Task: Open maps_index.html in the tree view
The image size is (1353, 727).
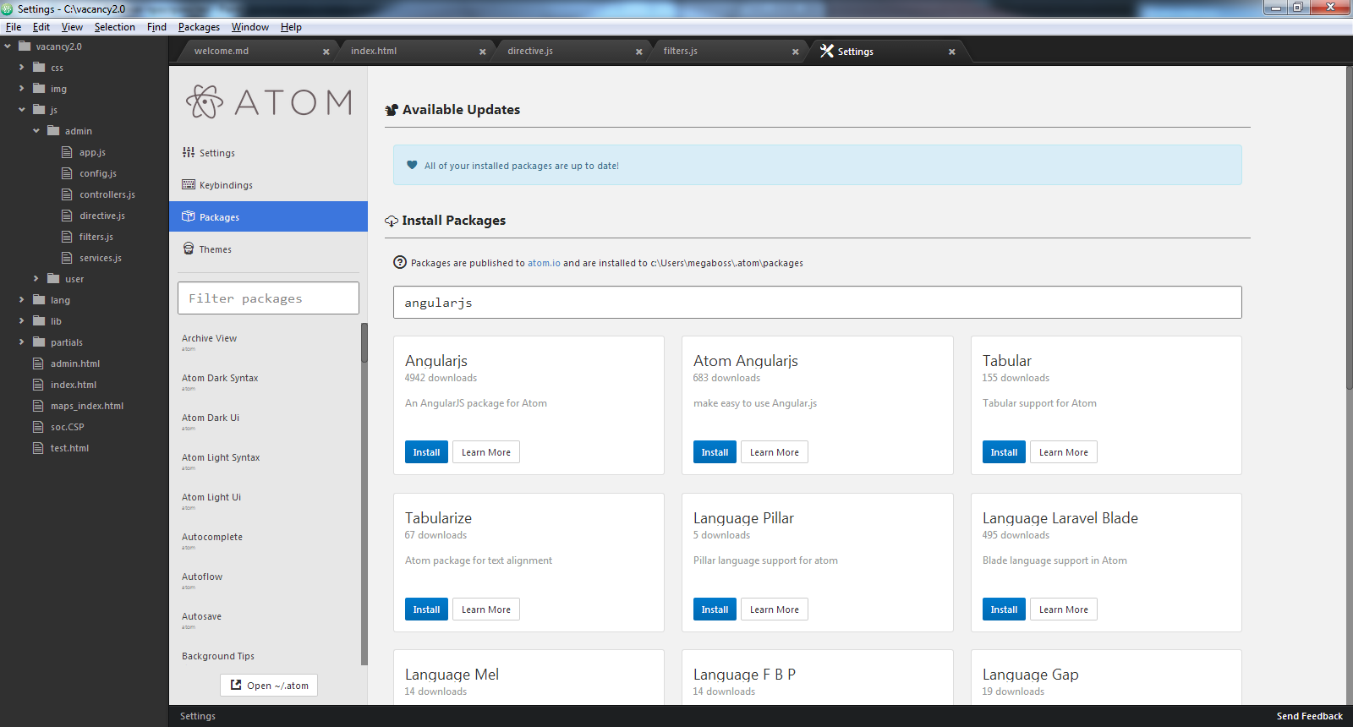Action: [x=87, y=406]
